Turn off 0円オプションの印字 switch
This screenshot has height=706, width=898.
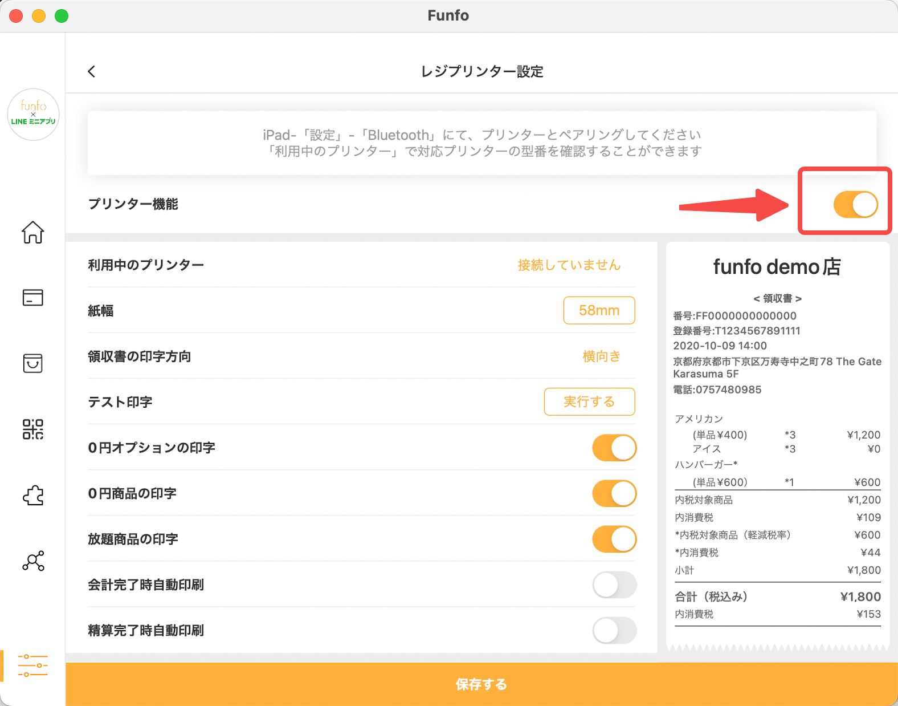pos(614,448)
